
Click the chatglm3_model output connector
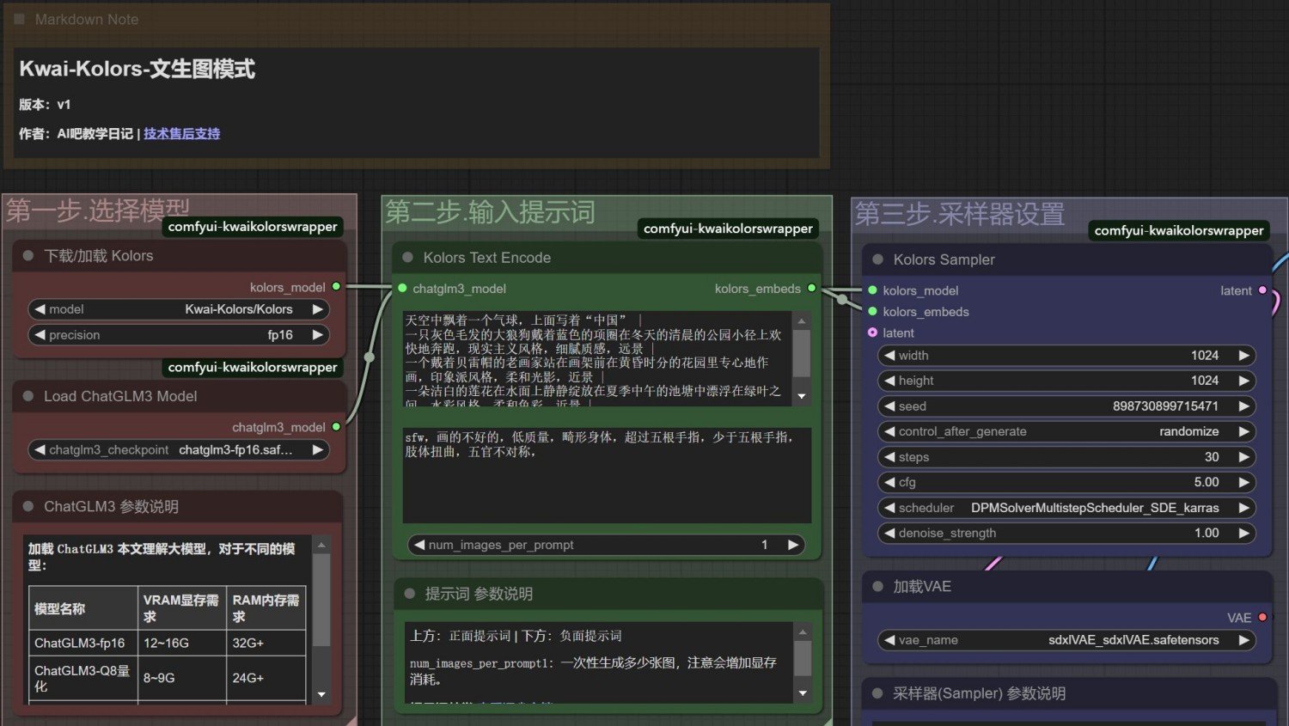336,427
